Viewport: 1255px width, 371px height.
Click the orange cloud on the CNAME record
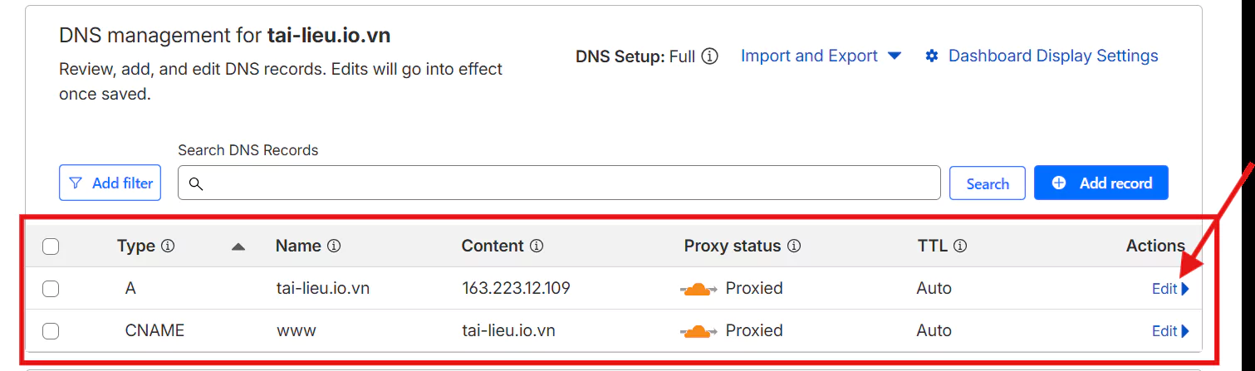699,331
